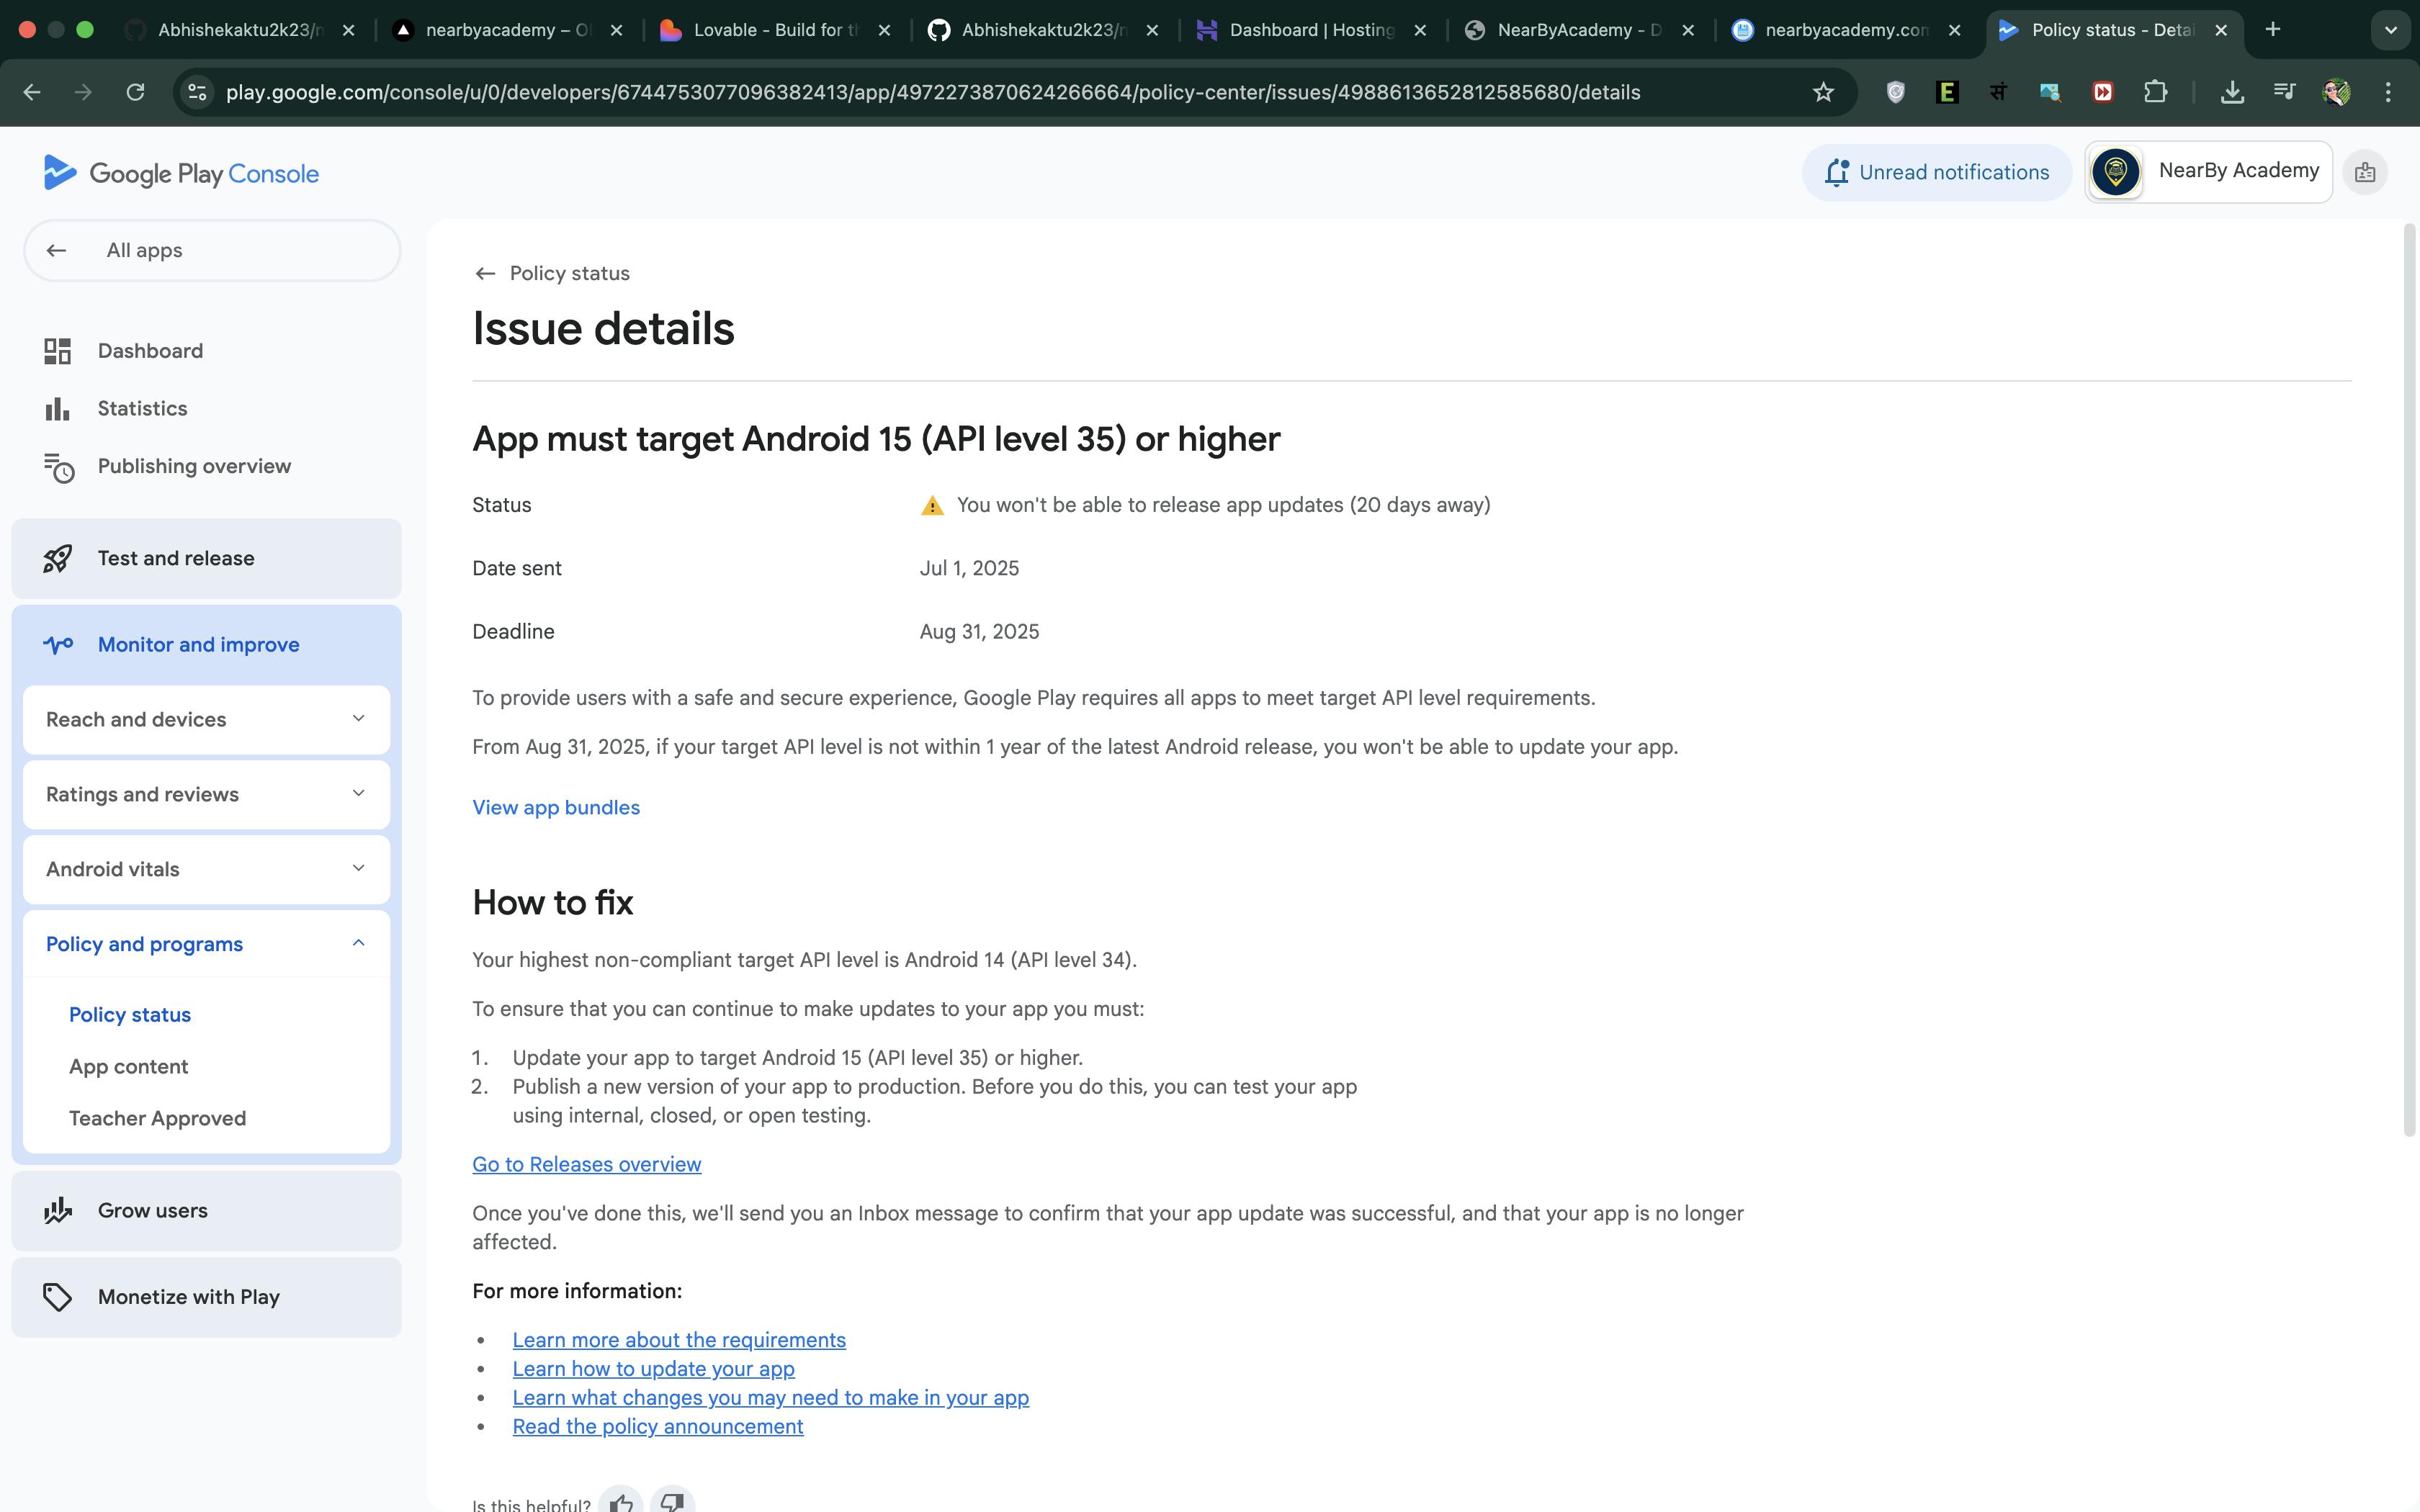Image resolution: width=2420 pixels, height=1512 pixels.
Task: Click the Test and release rocket icon
Action: click(57, 559)
